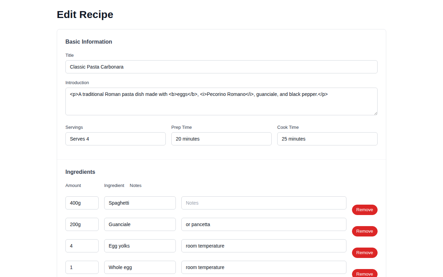Click the Egg yolks ingredient name field
Viewport: 443px width, 277px height.
(x=140, y=245)
